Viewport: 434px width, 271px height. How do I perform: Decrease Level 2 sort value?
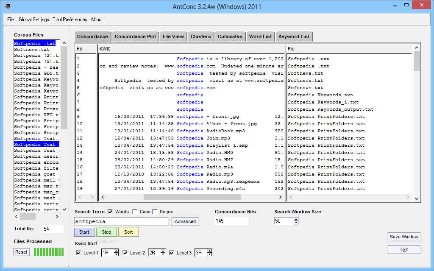coord(163,254)
